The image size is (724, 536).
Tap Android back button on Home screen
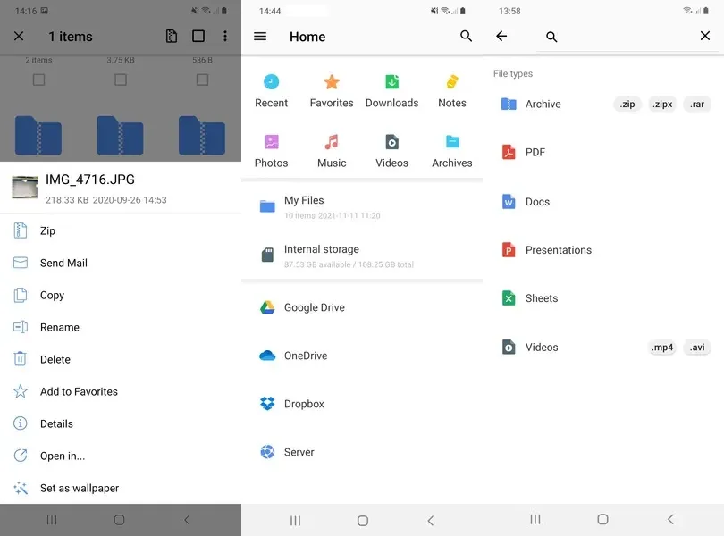pos(430,521)
